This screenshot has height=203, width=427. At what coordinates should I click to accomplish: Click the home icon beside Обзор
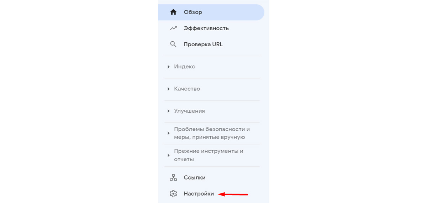[173, 12]
